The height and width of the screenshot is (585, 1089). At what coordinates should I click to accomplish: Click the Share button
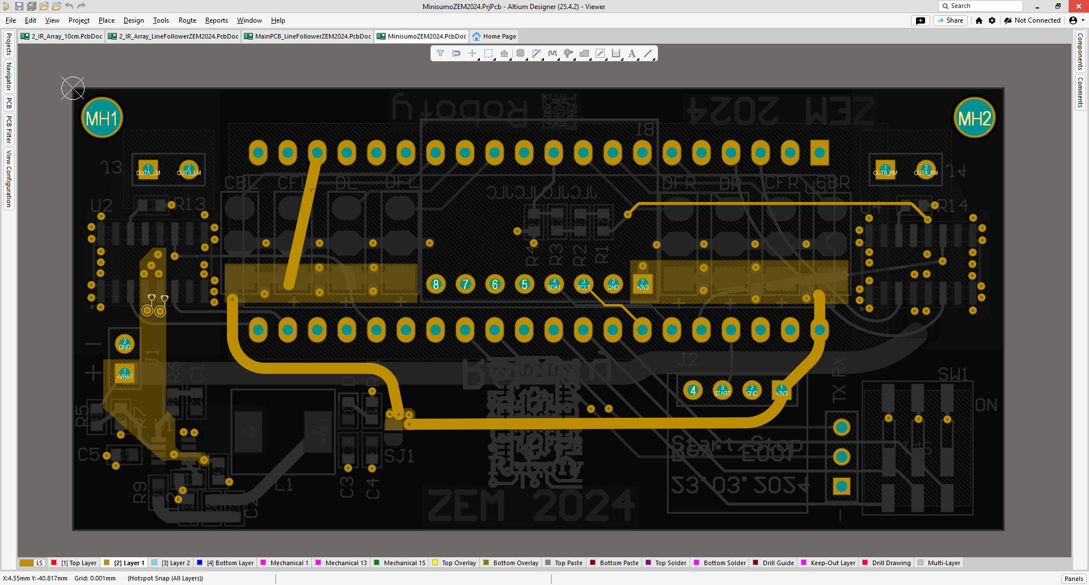coord(950,20)
